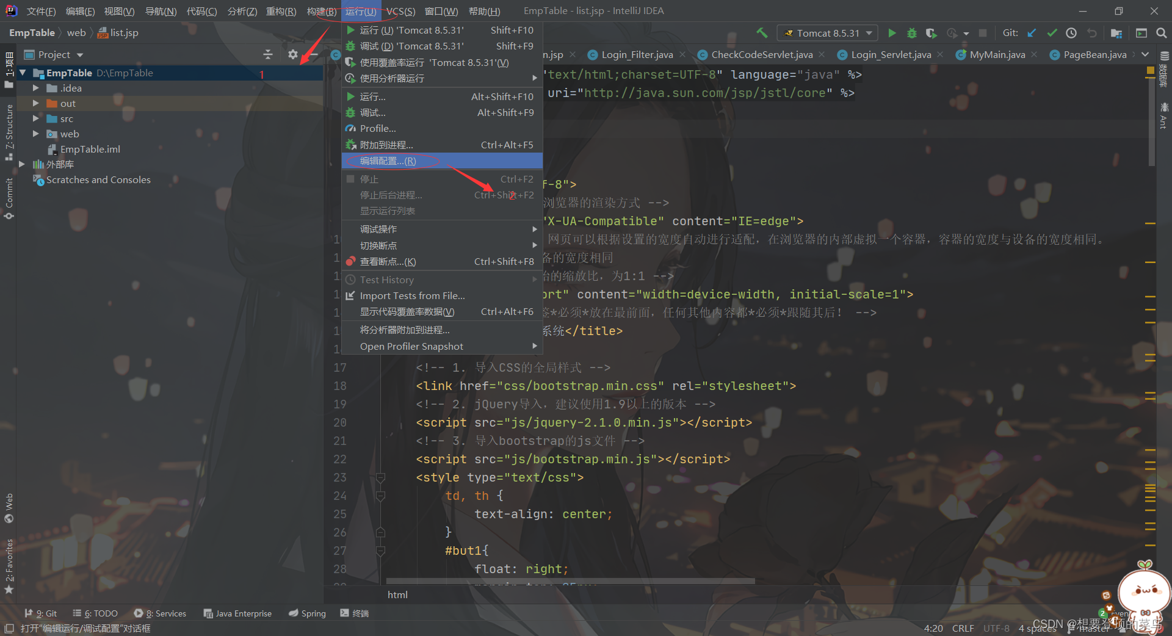The width and height of the screenshot is (1172, 636).
Task: Choose Profile... menu item
Action: [442, 128]
